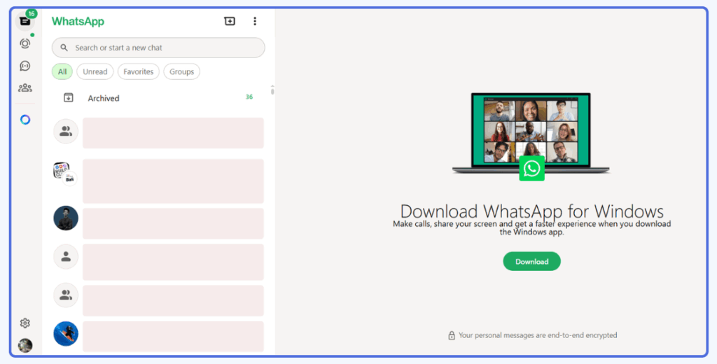The width and height of the screenshot is (717, 364).
Task: Open chat with dark portrait avatar
Action: [66, 218]
